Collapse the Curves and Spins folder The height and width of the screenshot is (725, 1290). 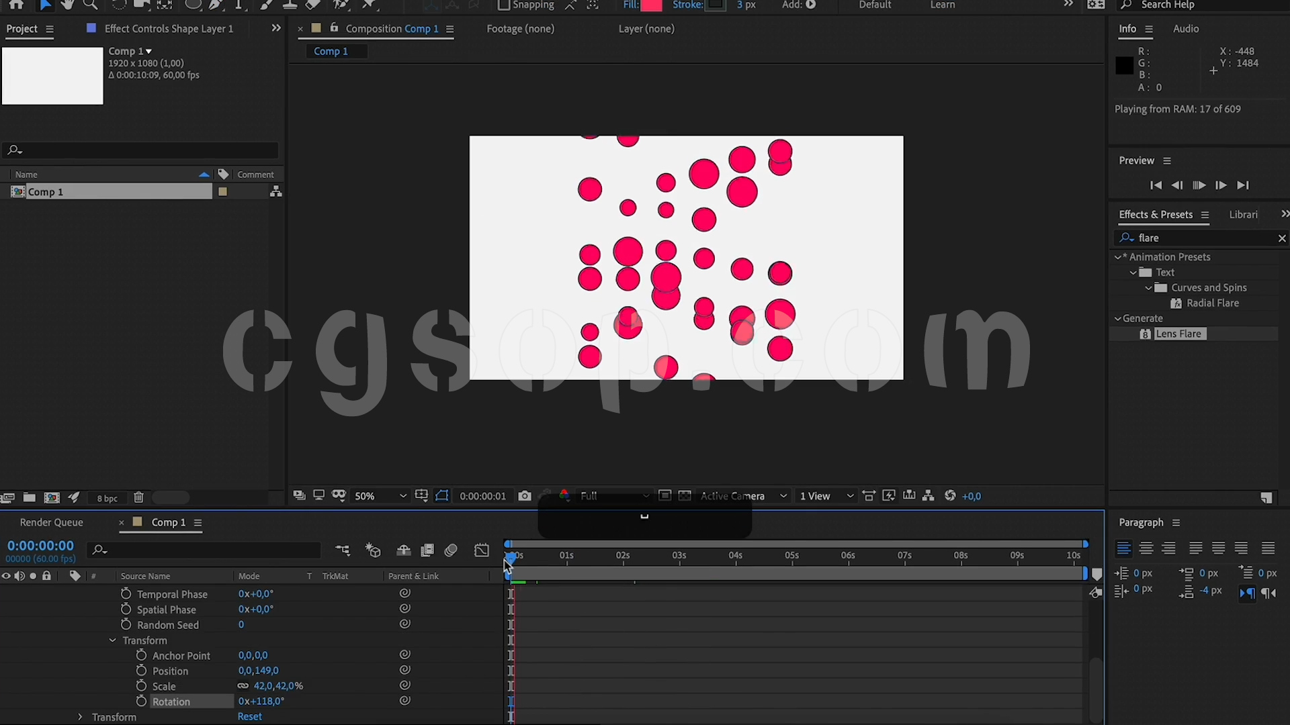click(x=1148, y=288)
